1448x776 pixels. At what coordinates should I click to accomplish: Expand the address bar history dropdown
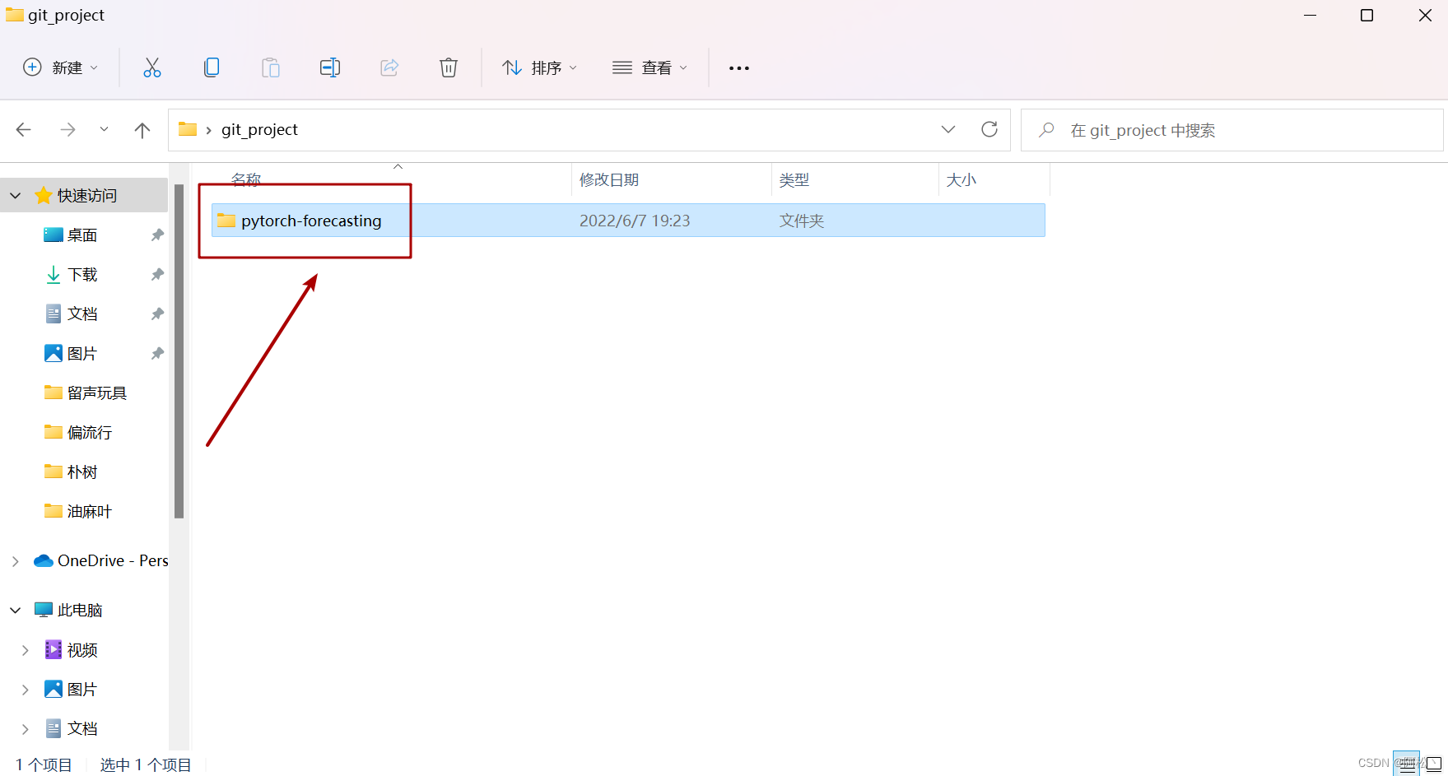coord(948,129)
